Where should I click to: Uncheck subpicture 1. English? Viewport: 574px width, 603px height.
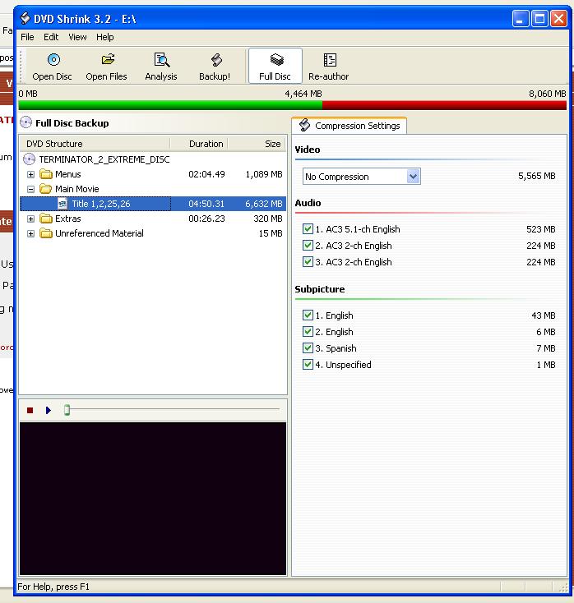point(308,315)
